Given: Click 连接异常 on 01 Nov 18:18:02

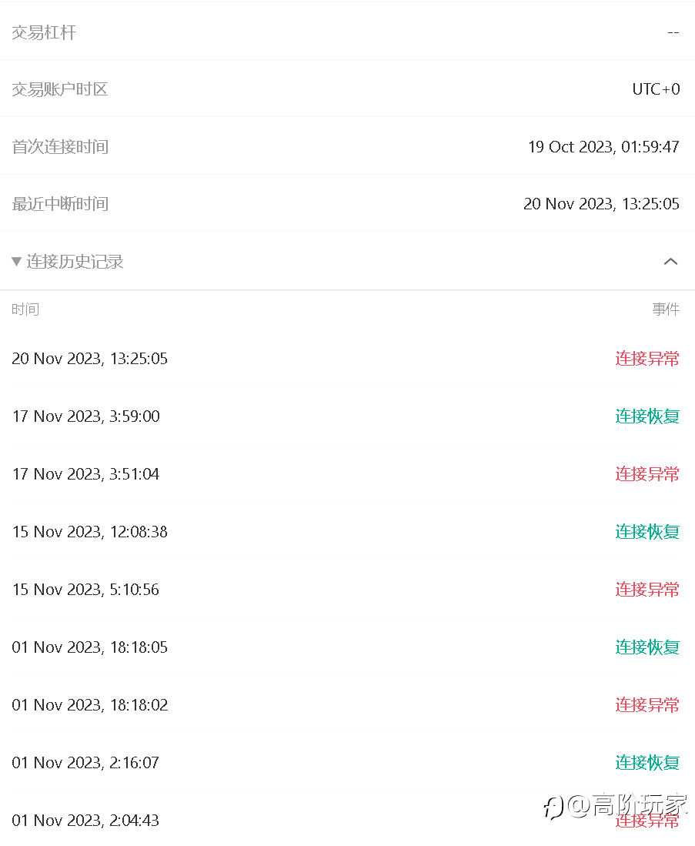Looking at the screenshot, I should pos(647,704).
